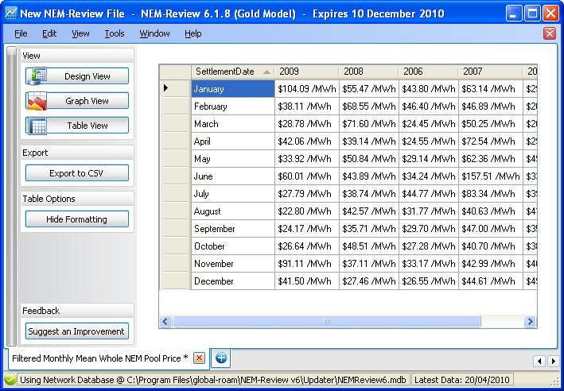Click the January row selector arrow
564x391 pixels.
166,87
